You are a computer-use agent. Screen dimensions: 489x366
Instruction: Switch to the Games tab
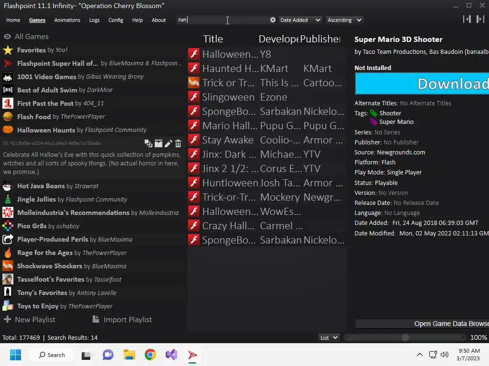(37, 20)
